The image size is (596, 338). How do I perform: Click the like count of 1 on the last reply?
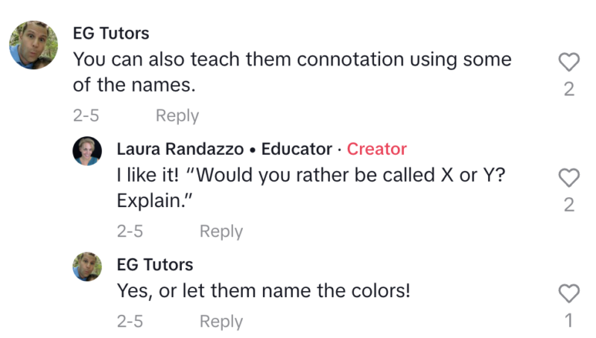pos(568,320)
